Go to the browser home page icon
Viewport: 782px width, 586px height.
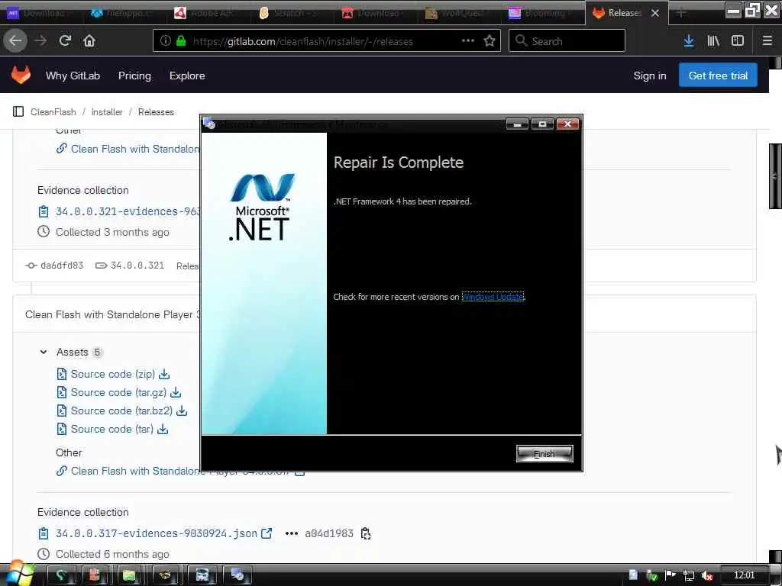[89, 41]
